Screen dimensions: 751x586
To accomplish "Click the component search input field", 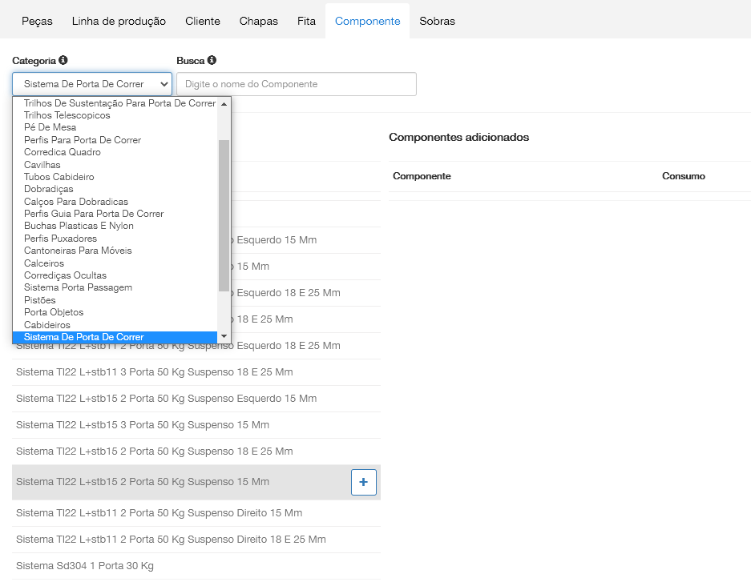I will (296, 84).
